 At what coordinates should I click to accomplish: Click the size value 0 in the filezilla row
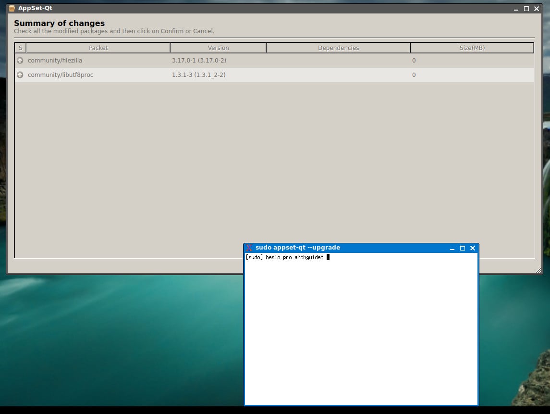pyautogui.click(x=414, y=61)
